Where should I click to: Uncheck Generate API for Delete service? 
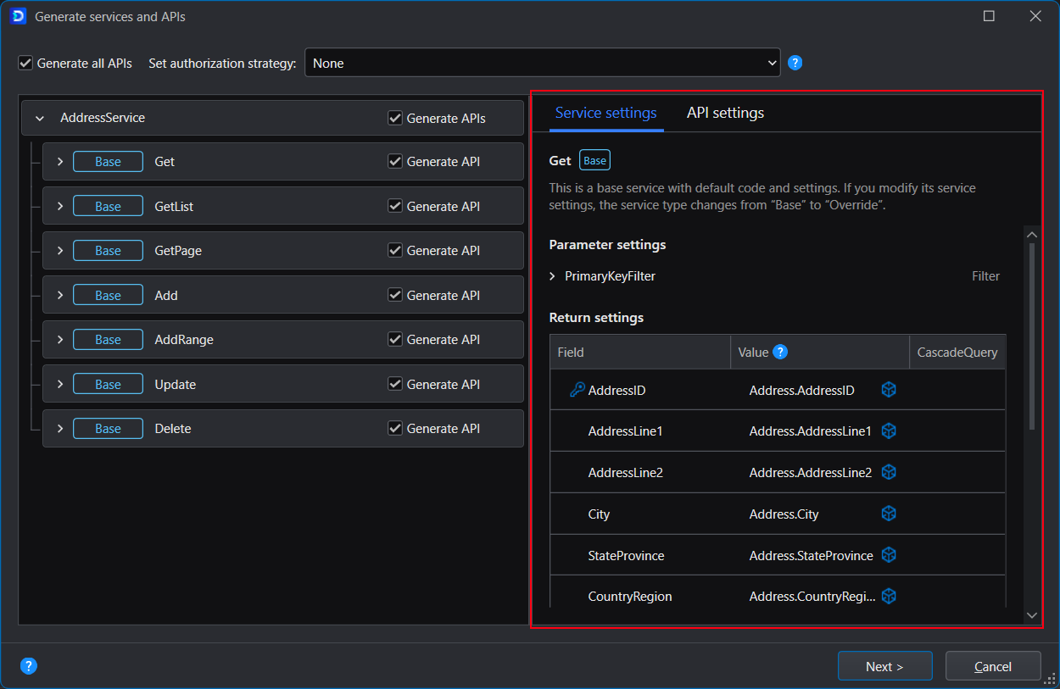[395, 428]
